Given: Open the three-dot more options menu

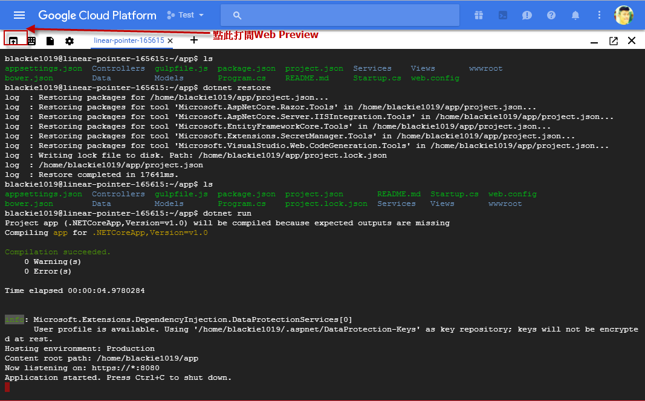Looking at the screenshot, I should coord(599,15).
